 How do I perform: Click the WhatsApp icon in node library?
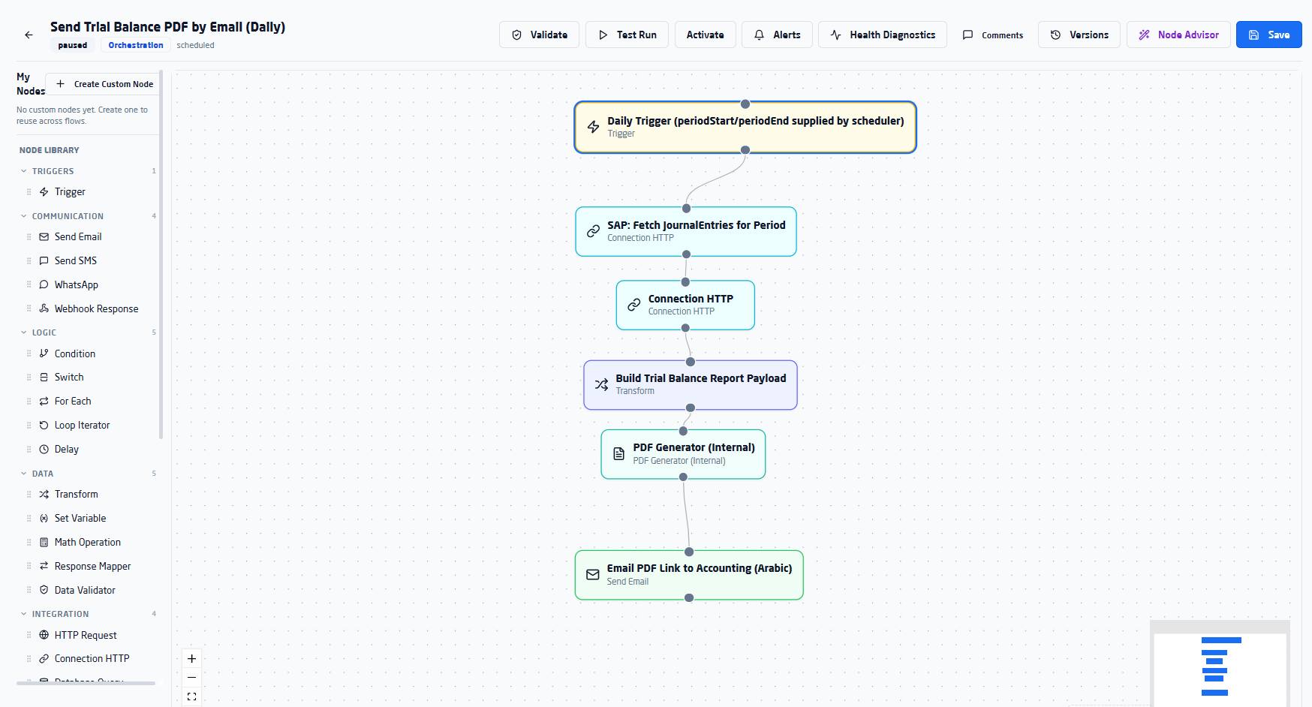44,285
